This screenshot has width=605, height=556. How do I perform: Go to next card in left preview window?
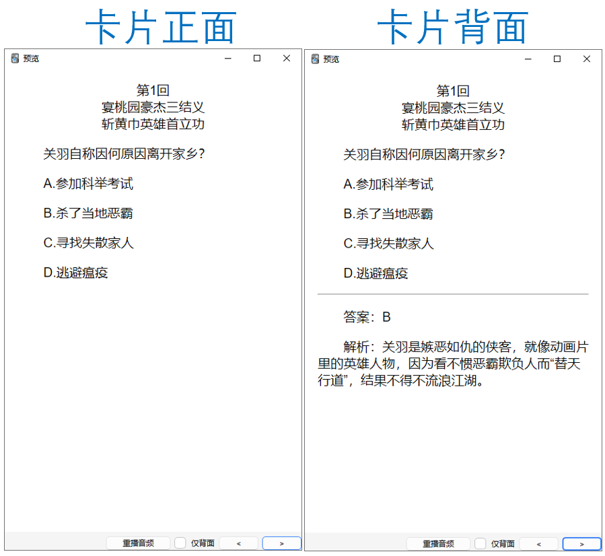pos(282,543)
